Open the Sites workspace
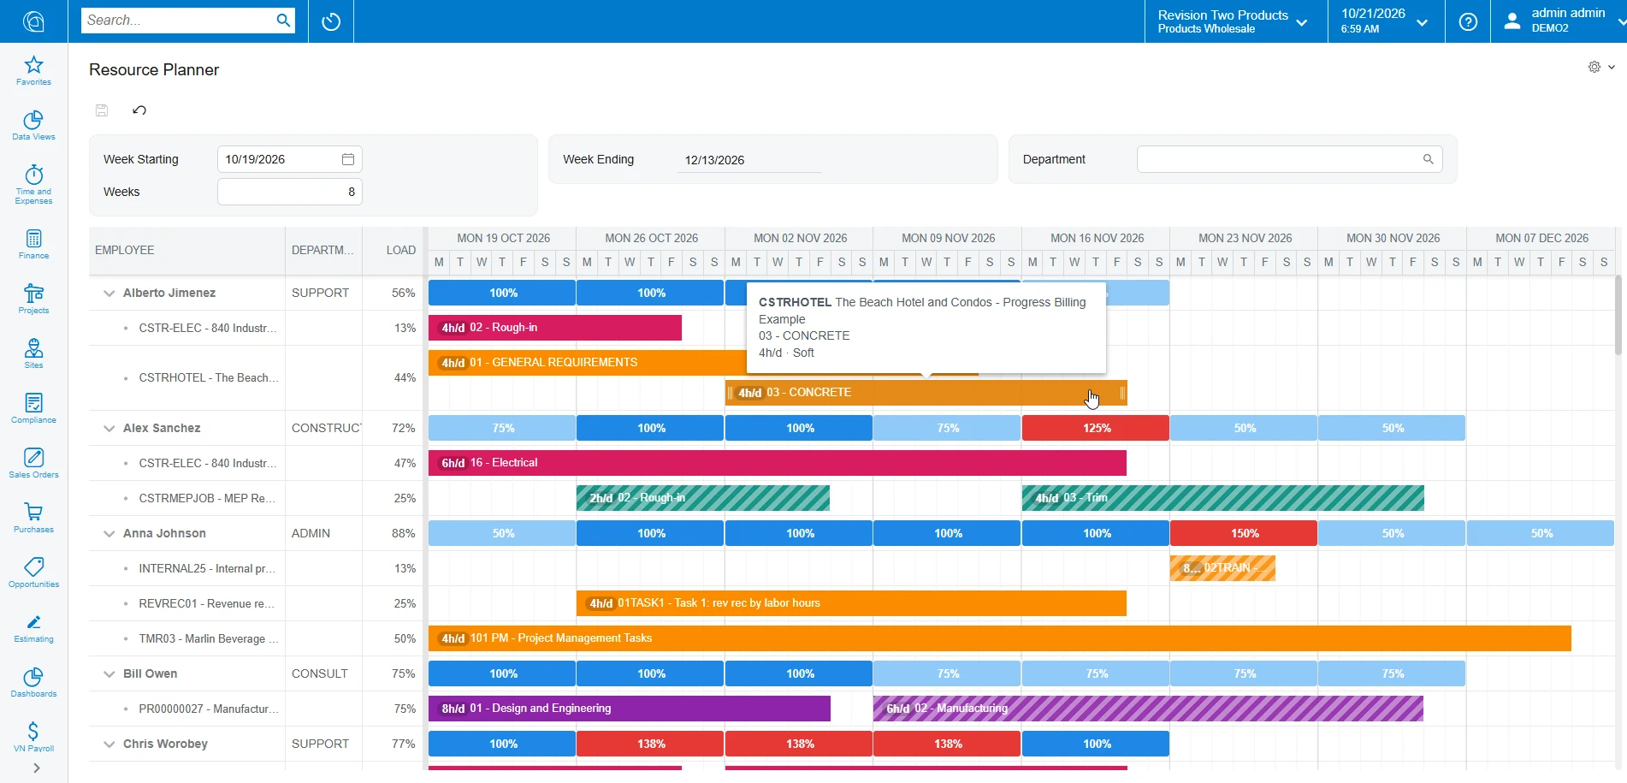The height and width of the screenshot is (783, 1627). [33, 354]
